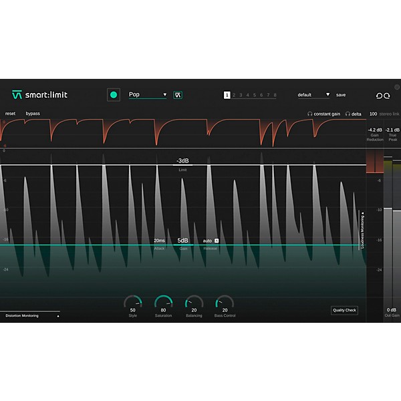Click the undo arrow icon

(x=379, y=96)
